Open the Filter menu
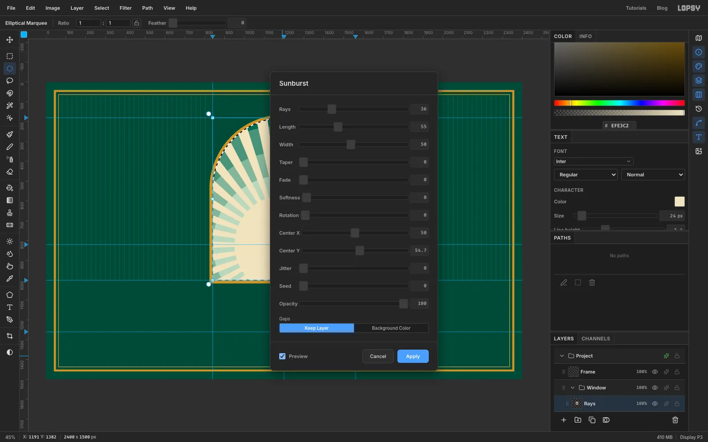This screenshot has width=708, height=442. [x=126, y=8]
